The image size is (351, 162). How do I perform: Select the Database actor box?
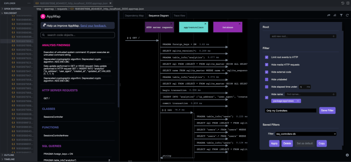click(228, 27)
